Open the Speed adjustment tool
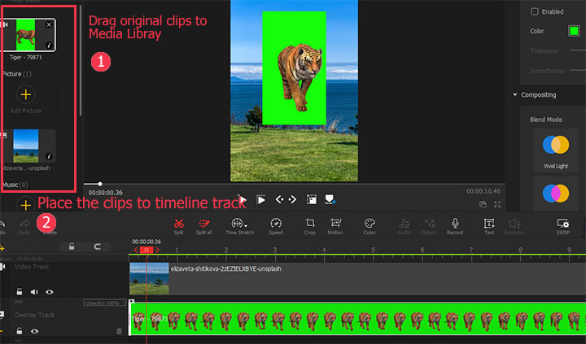586x344 pixels. coord(276,226)
